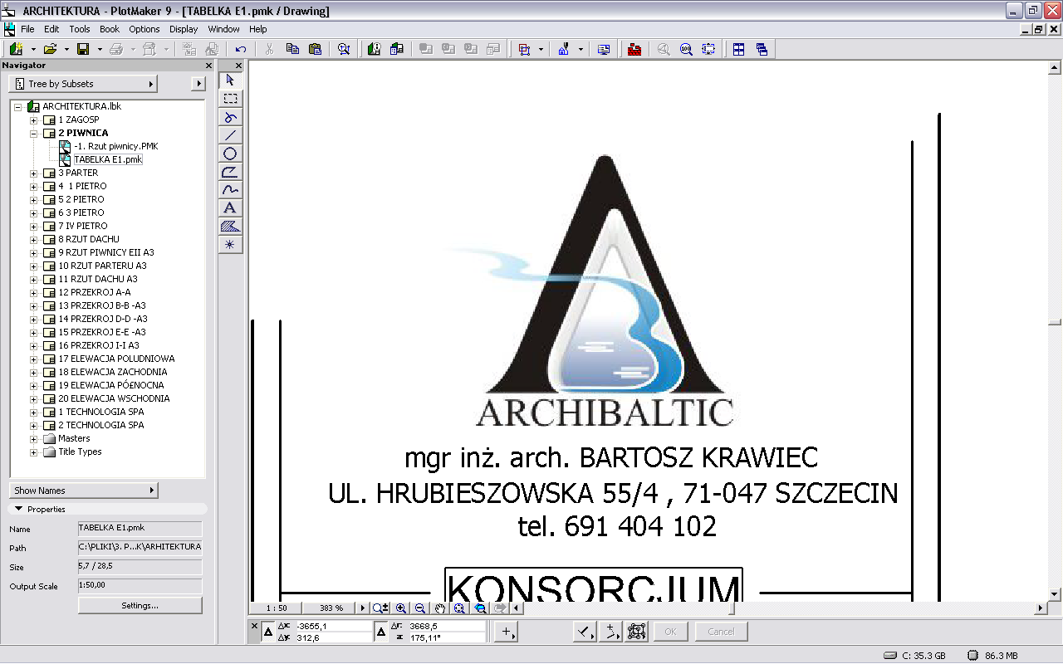
Task: Click the Find and Select icon
Action: (x=344, y=49)
